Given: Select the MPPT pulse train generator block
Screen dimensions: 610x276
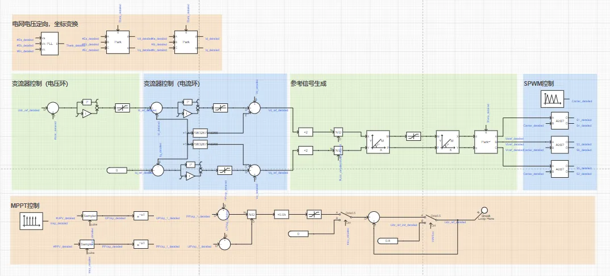Looking at the screenshot, I should pos(32,221).
